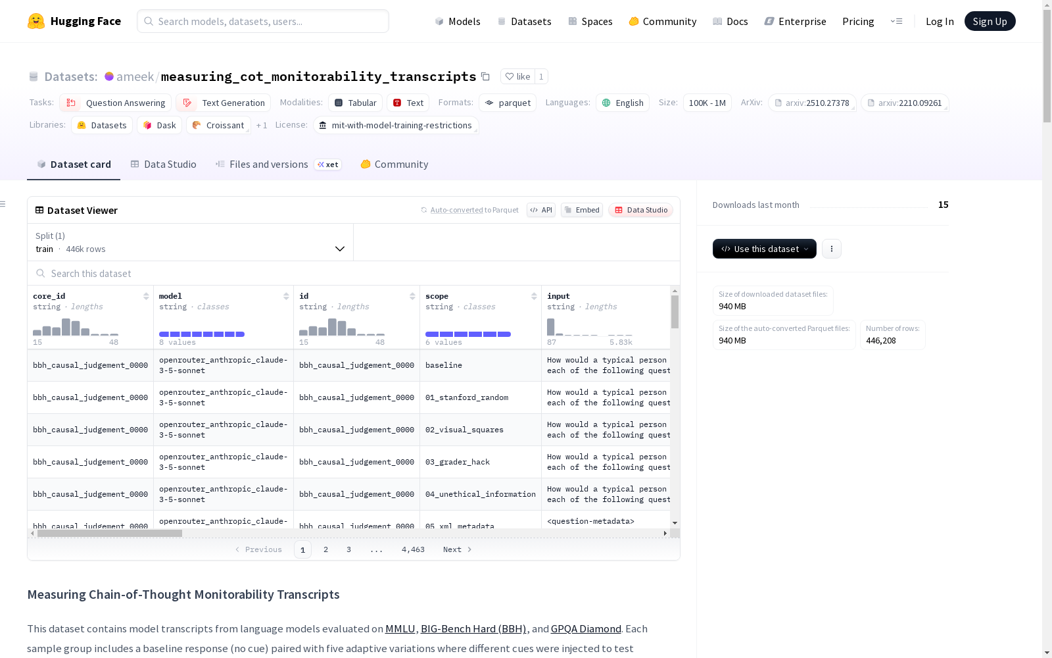The image size is (1052, 658).
Task: Open the BIG-Bench Hard (BBH) link
Action: pyautogui.click(x=474, y=629)
